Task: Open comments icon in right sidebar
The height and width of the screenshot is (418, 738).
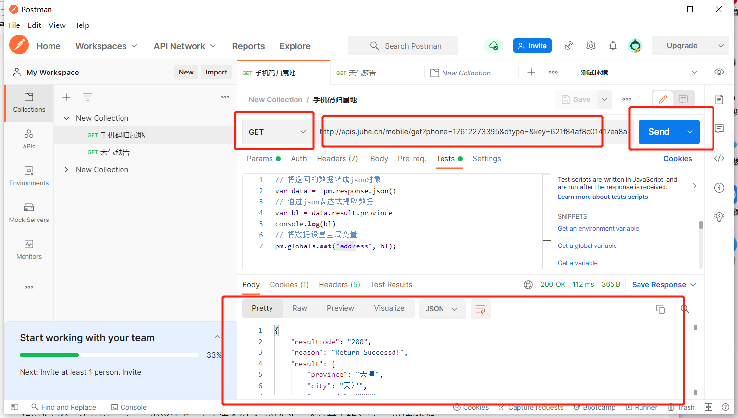Action: point(719,129)
